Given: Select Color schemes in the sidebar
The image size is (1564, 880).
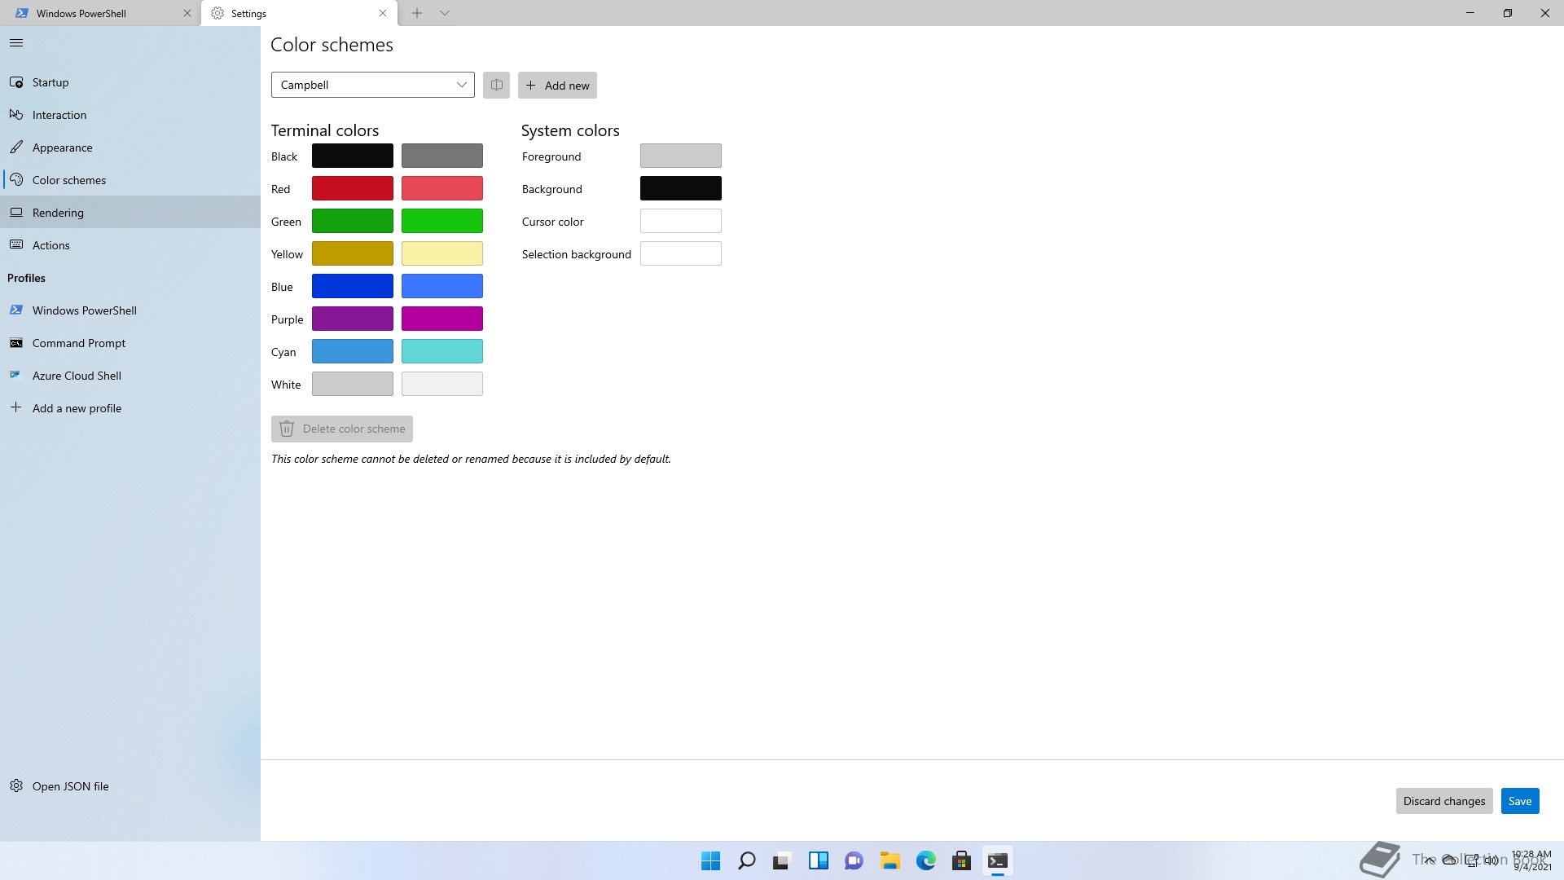Looking at the screenshot, I should tap(130, 180).
